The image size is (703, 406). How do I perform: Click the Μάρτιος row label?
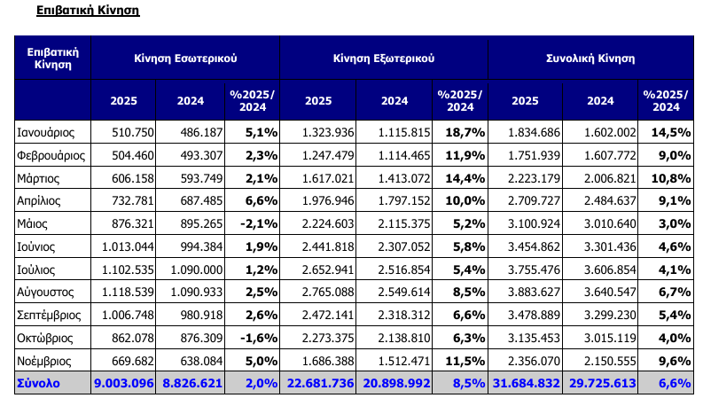[x=40, y=178]
